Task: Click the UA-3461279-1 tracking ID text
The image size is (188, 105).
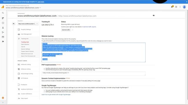Action: pos(48,25)
